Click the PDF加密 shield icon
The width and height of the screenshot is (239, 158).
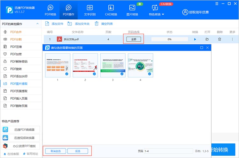(5, 54)
